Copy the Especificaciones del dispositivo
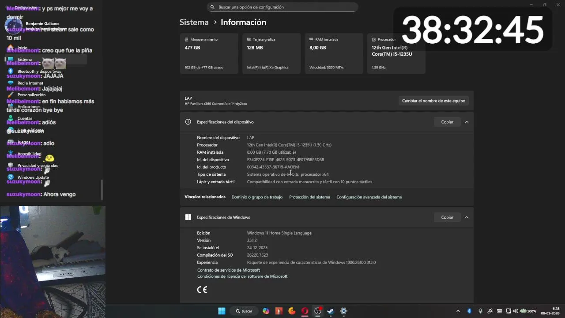This screenshot has height=318, width=565. pyautogui.click(x=447, y=122)
